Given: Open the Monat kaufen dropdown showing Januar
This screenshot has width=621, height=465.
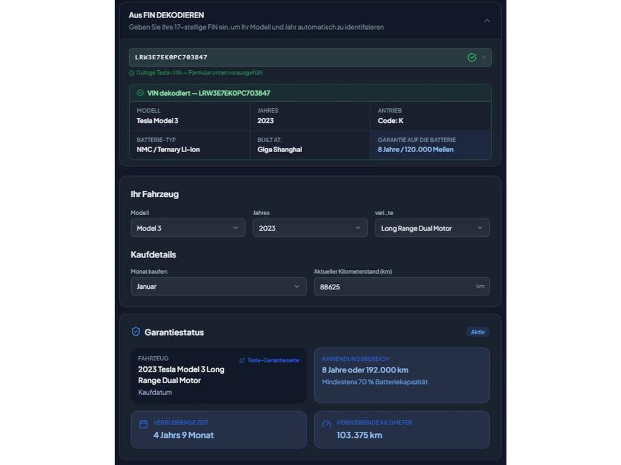Looking at the screenshot, I should pyautogui.click(x=218, y=286).
